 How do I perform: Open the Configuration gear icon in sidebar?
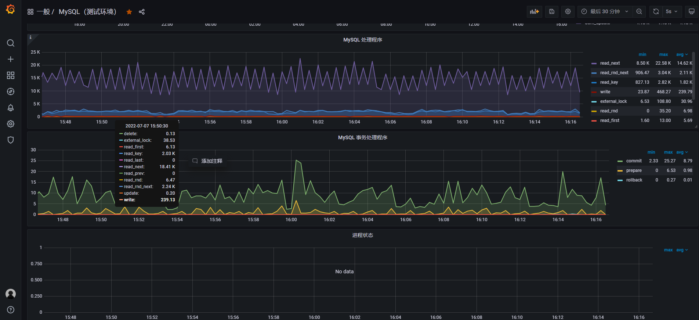[x=11, y=124]
